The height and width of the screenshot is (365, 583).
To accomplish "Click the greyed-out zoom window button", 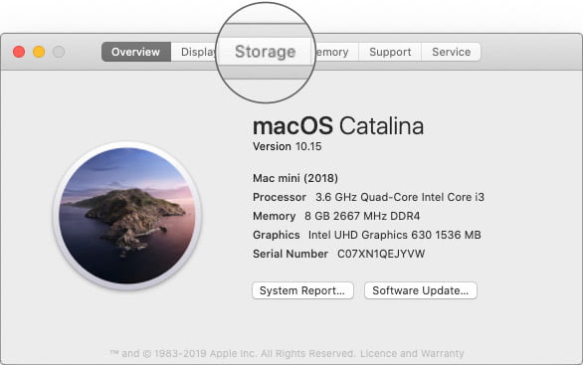I will (x=59, y=52).
